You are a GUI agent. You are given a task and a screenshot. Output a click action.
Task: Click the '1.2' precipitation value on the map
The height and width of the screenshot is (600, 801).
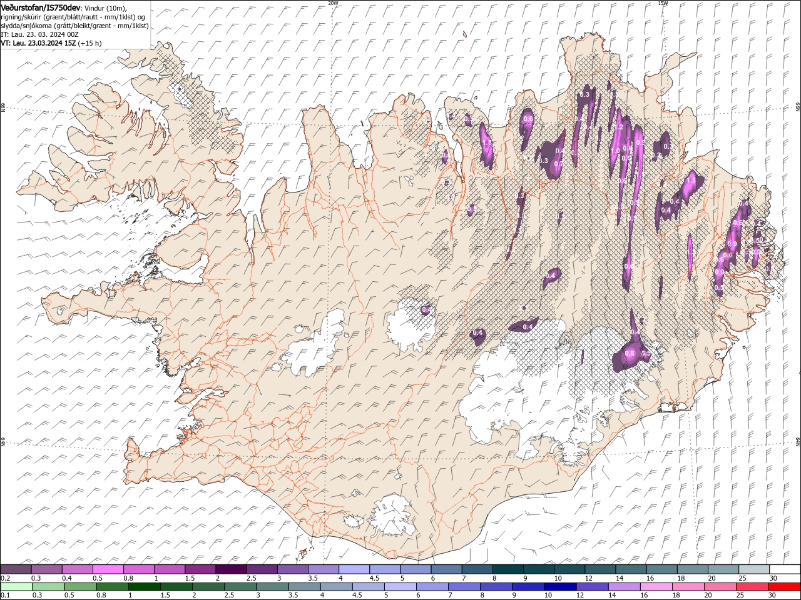(620, 127)
